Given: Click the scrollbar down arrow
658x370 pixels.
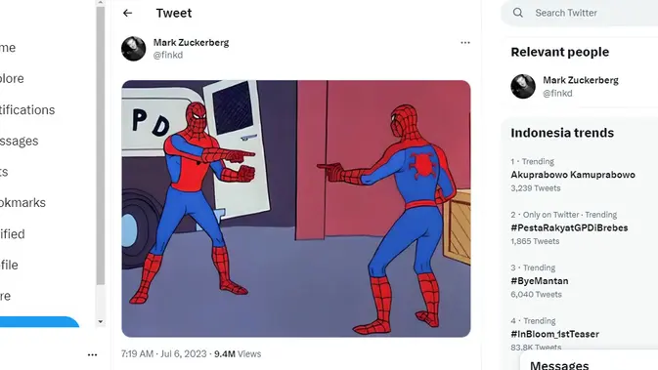Looking at the screenshot, I should (x=101, y=322).
